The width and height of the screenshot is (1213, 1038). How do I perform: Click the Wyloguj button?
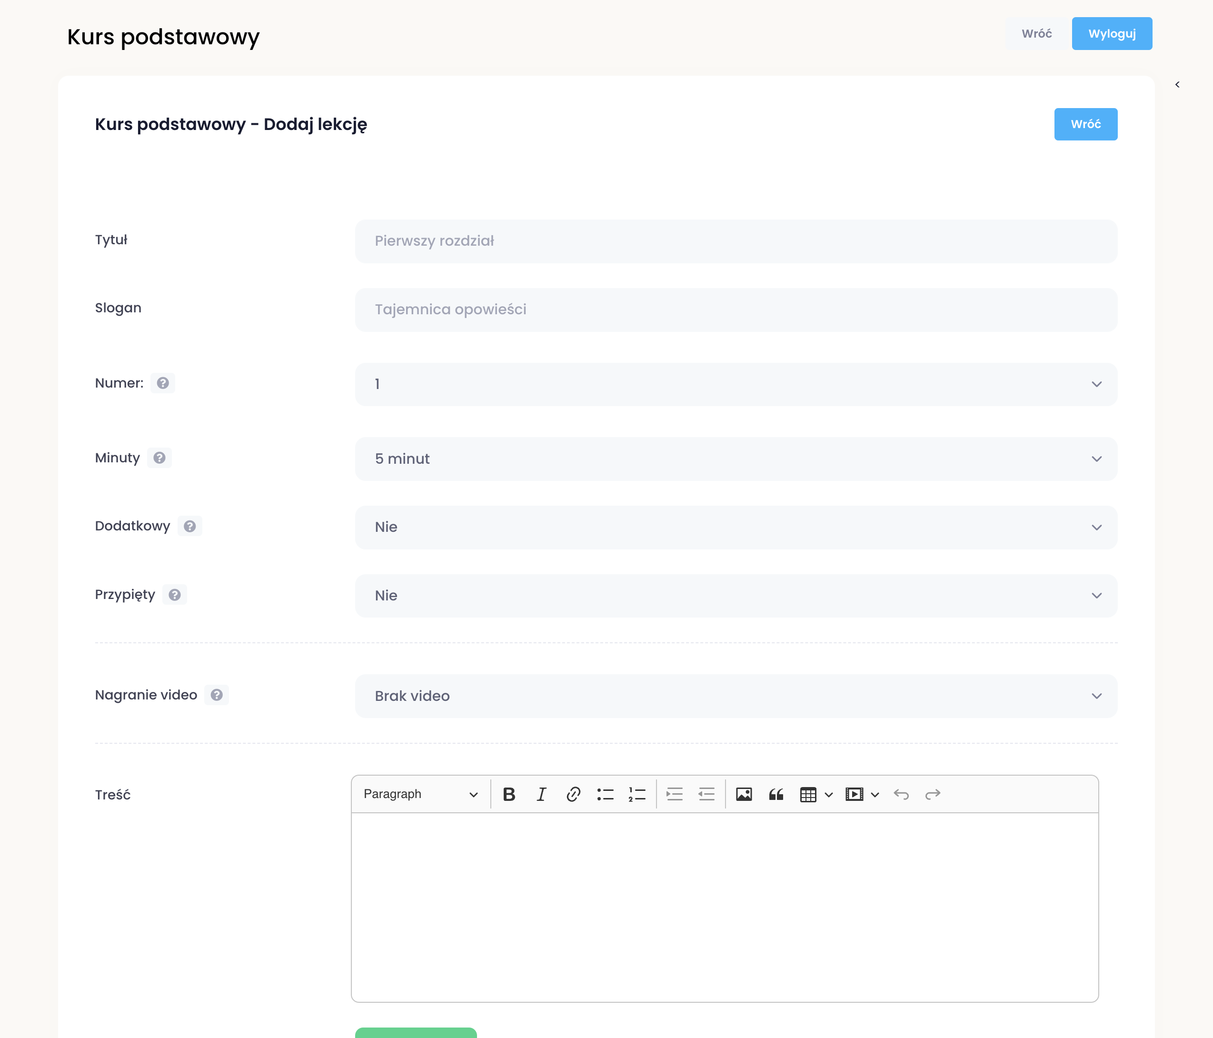(x=1111, y=34)
